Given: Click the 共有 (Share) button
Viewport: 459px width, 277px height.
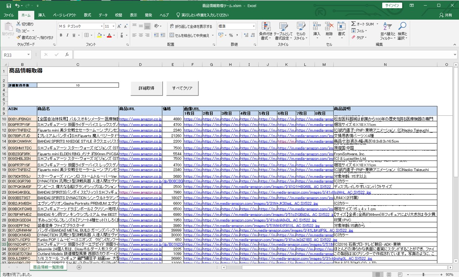Looking at the screenshot, I should [446, 15].
